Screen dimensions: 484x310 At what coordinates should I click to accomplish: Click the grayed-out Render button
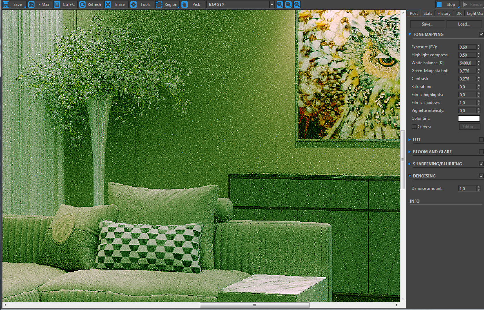point(473,4)
